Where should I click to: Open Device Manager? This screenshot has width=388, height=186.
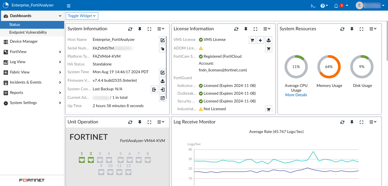[x=32, y=41]
